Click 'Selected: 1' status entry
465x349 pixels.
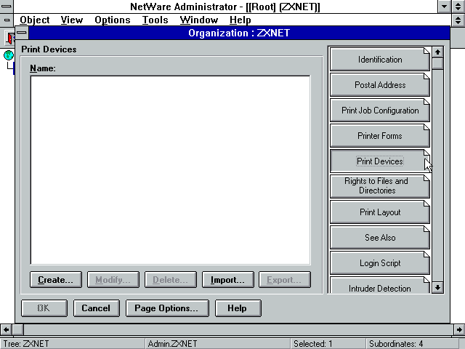pos(313,344)
